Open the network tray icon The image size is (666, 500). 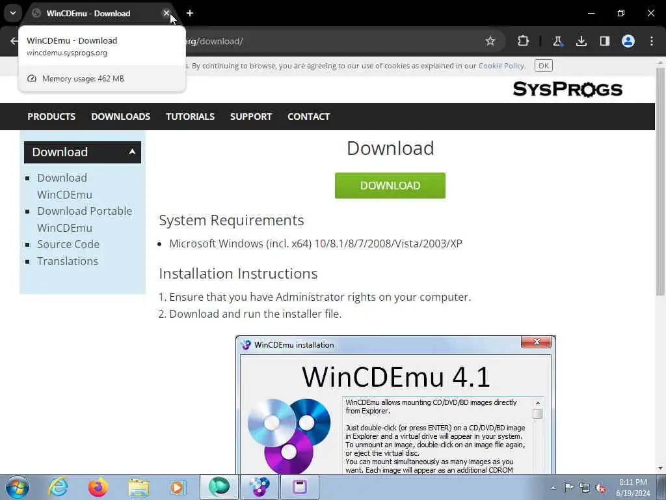(585, 488)
